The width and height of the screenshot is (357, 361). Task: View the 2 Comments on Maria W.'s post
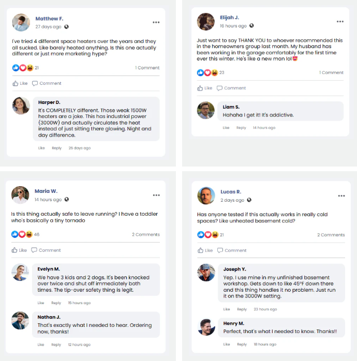[145, 235]
